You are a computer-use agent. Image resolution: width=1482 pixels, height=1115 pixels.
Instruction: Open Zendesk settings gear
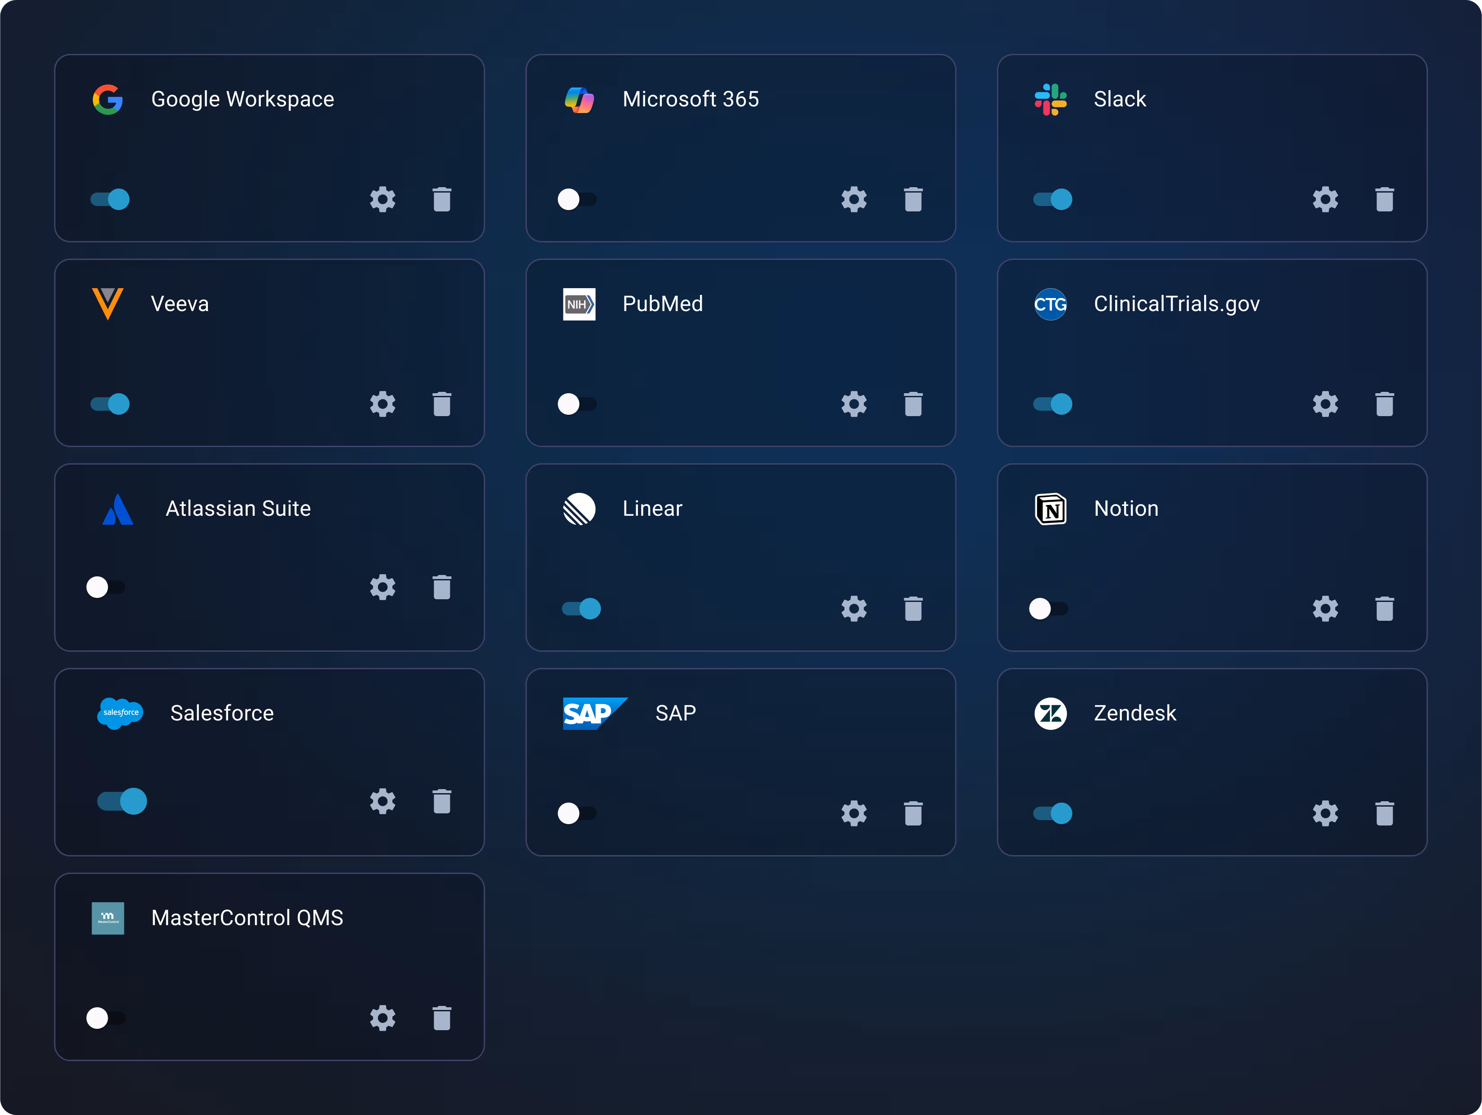tap(1325, 814)
